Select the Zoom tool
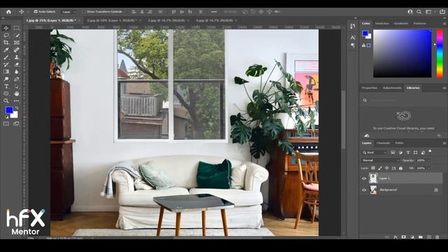448x252 pixels. [6, 101]
